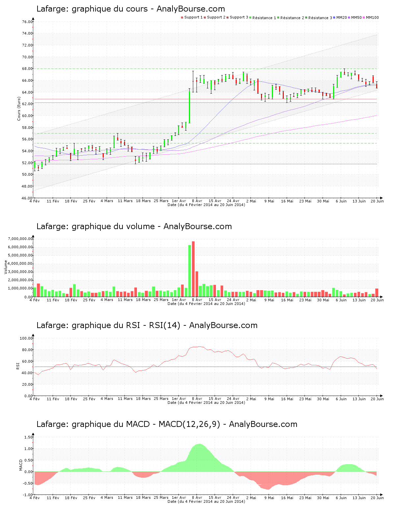Click the MM100 legend entry

coord(371,17)
